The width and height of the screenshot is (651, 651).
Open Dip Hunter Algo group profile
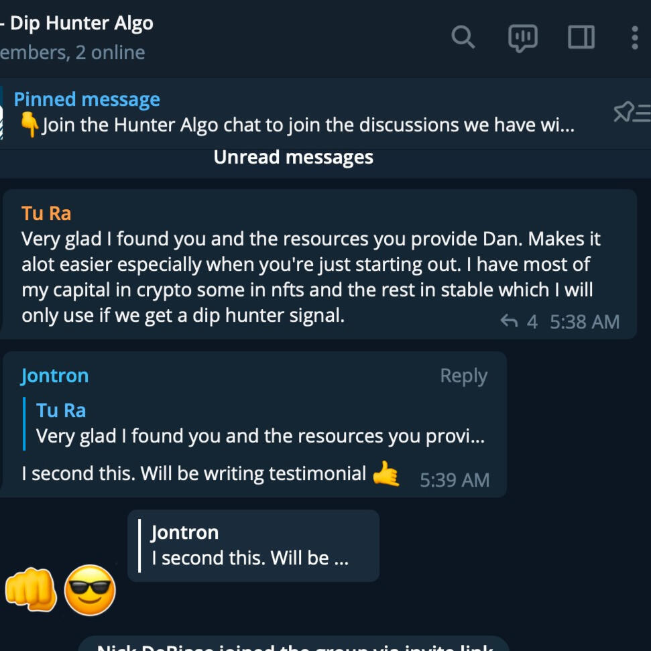point(77,22)
